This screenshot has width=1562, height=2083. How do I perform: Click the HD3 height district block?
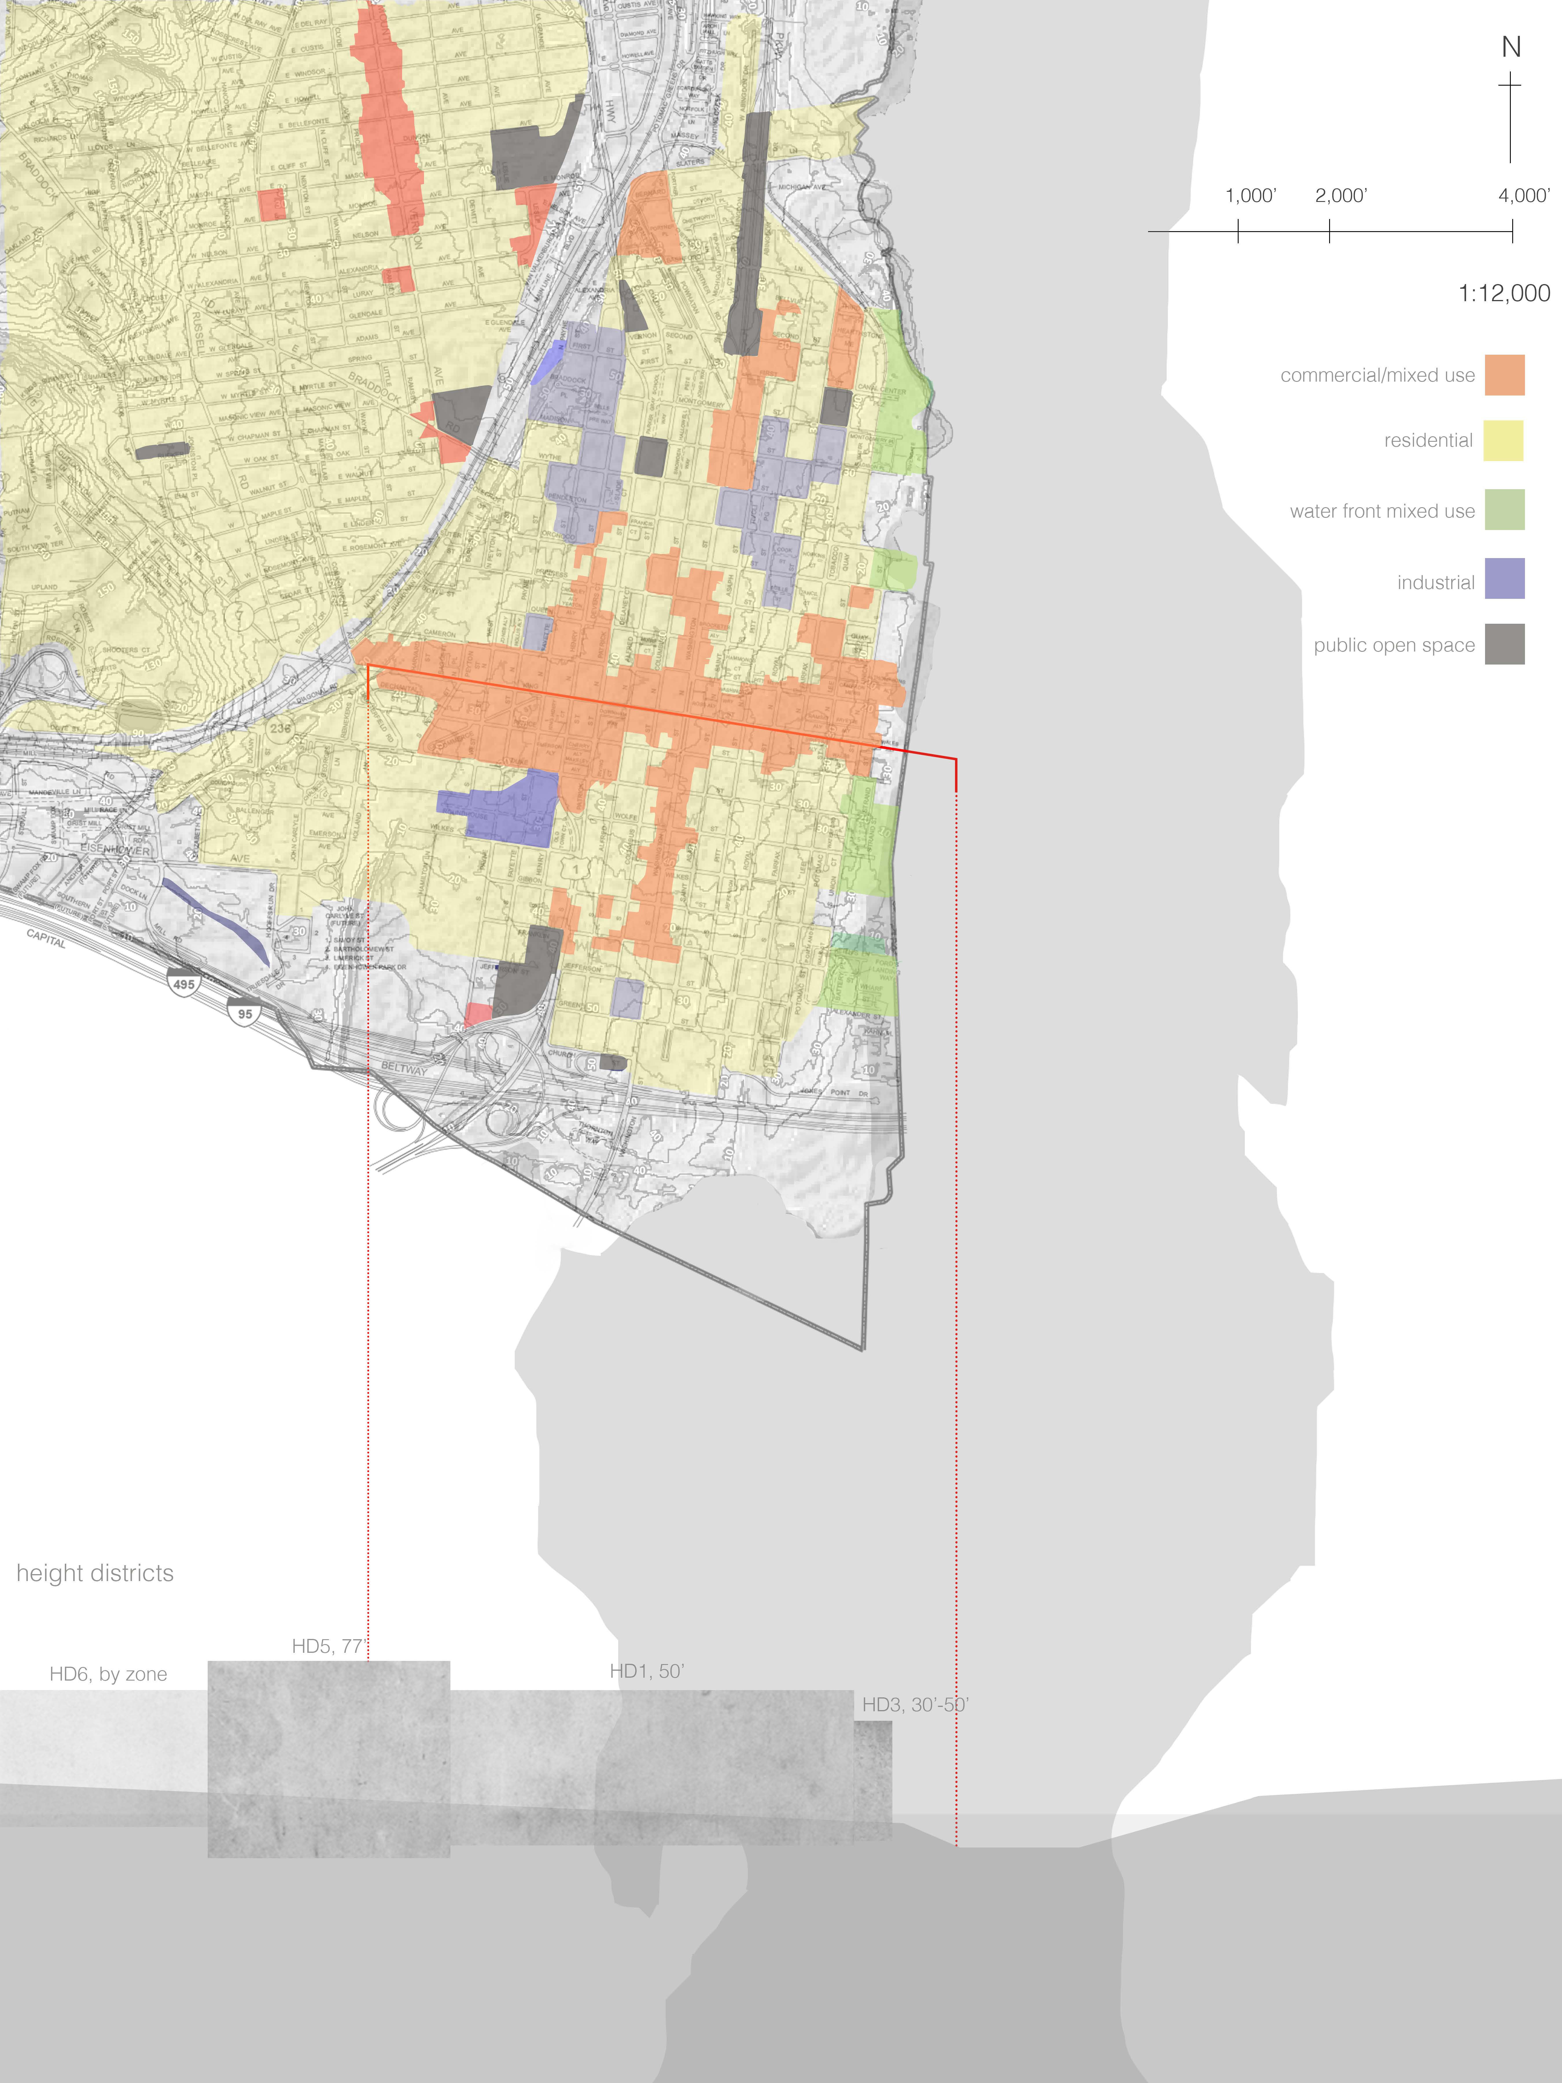[873, 1781]
